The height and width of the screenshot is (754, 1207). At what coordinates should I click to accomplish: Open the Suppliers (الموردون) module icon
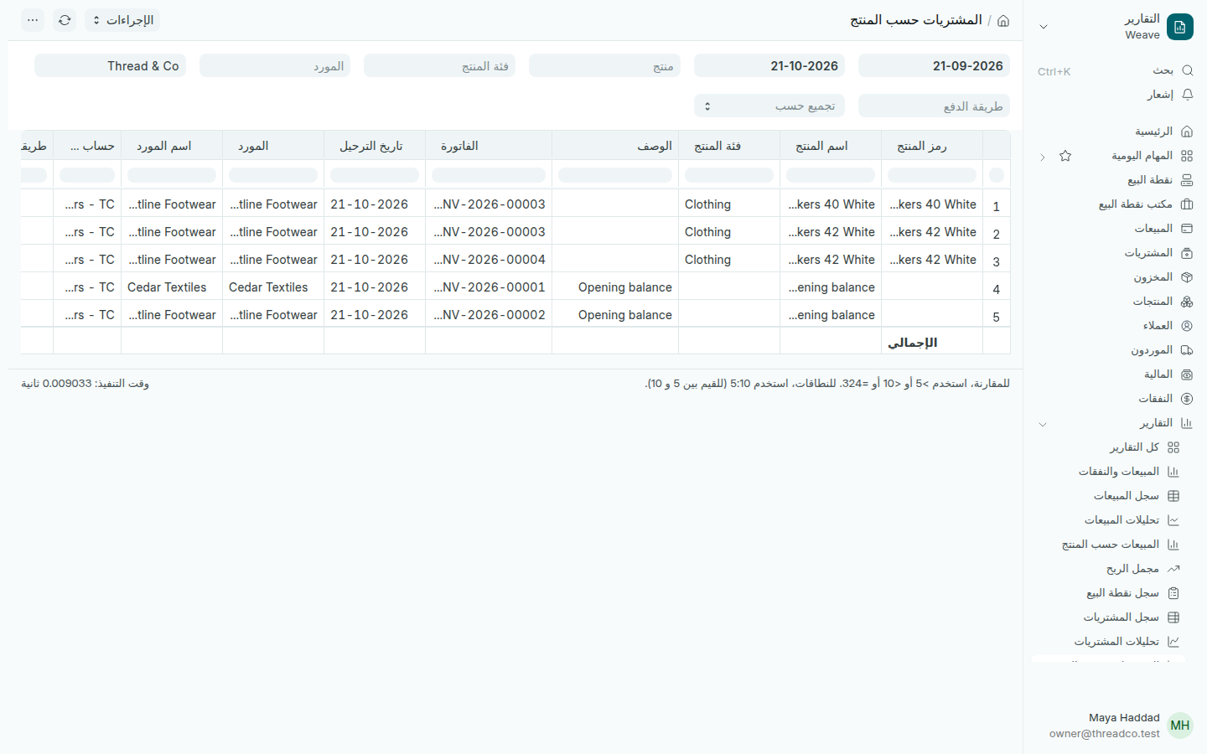1187,350
